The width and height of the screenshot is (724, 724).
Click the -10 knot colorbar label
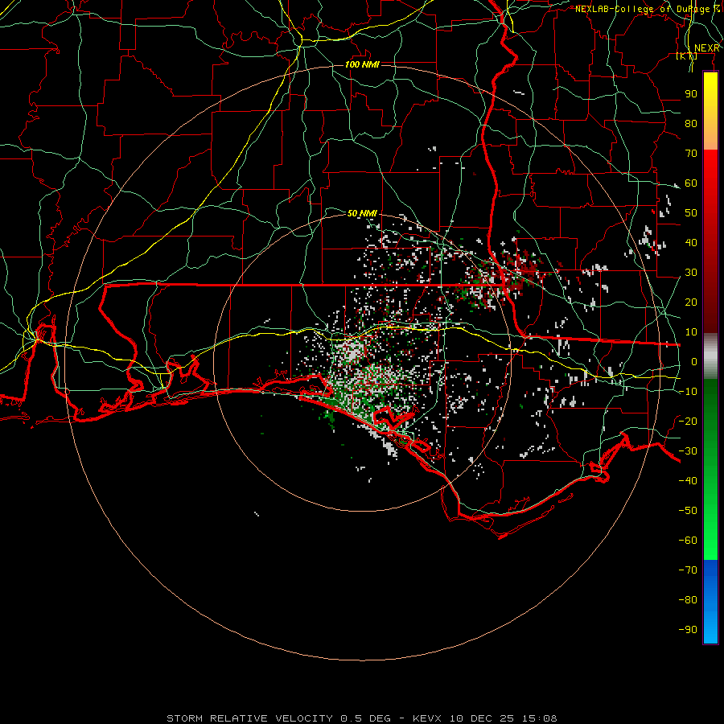688,392
